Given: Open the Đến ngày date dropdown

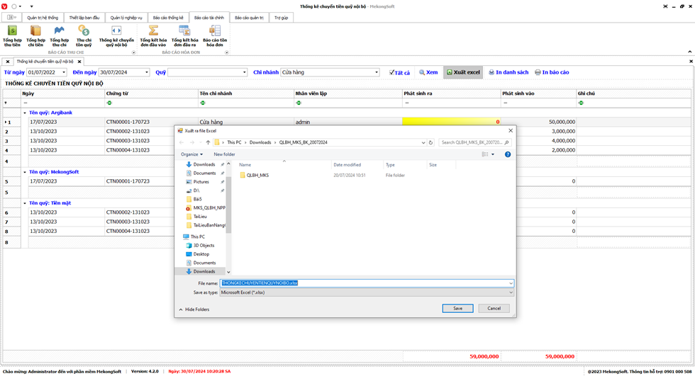Looking at the screenshot, I should tap(147, 72).
